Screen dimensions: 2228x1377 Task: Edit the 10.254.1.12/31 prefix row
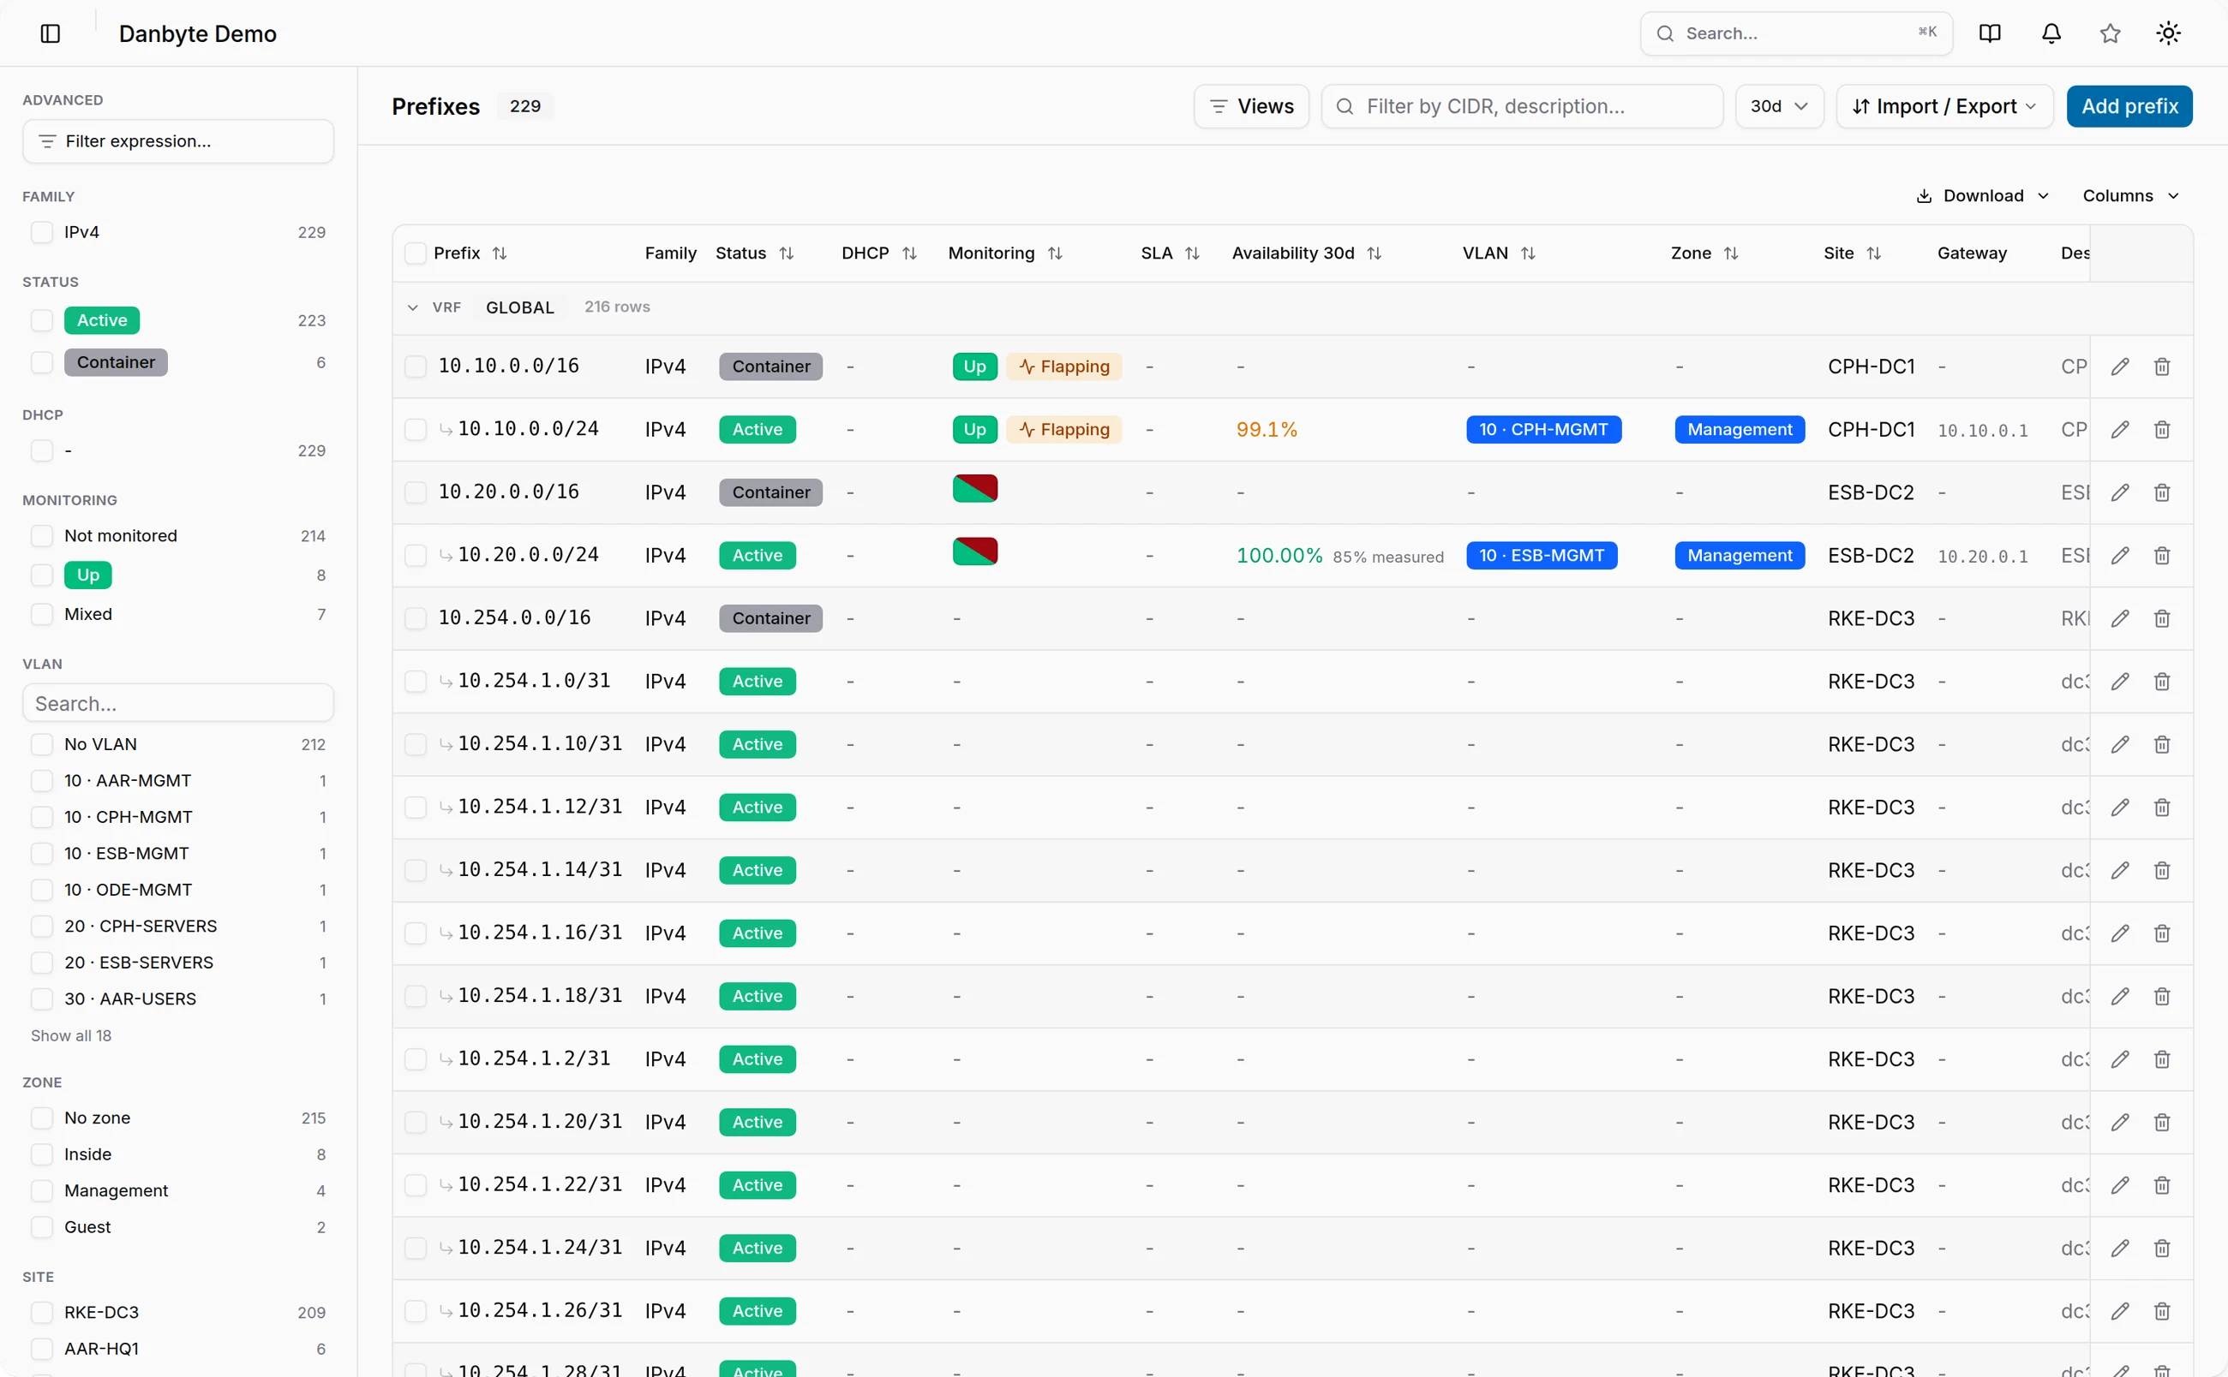pyautogui.click(x=2119, y=807)
